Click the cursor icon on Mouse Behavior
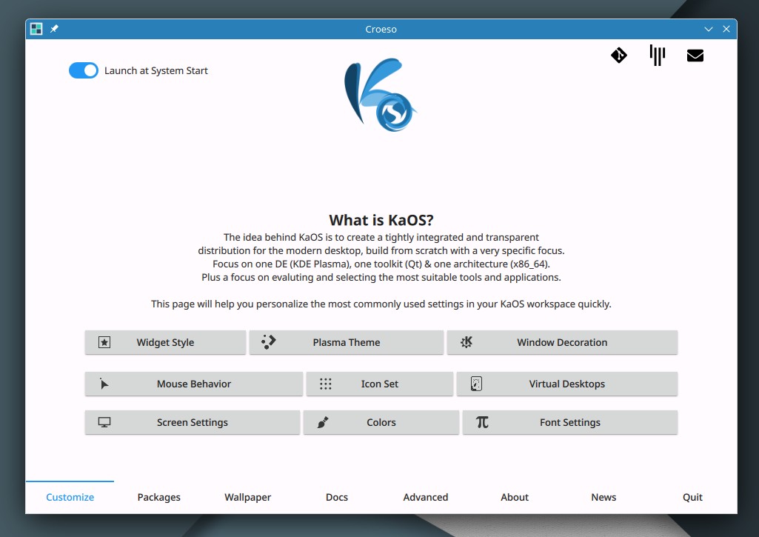This screenshot has width=759, height=537. pyautogui.click(x=104, y=384)
